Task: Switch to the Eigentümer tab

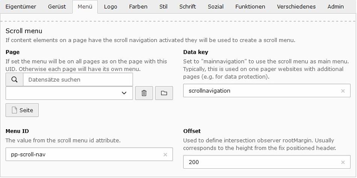Action: click(21, 7)
